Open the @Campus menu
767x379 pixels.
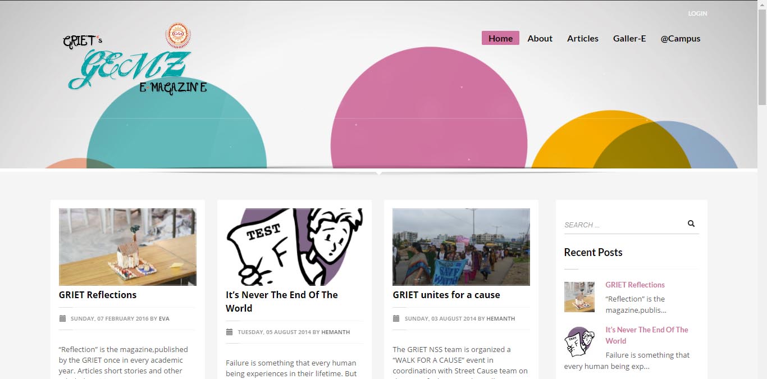tap(680, 38)
